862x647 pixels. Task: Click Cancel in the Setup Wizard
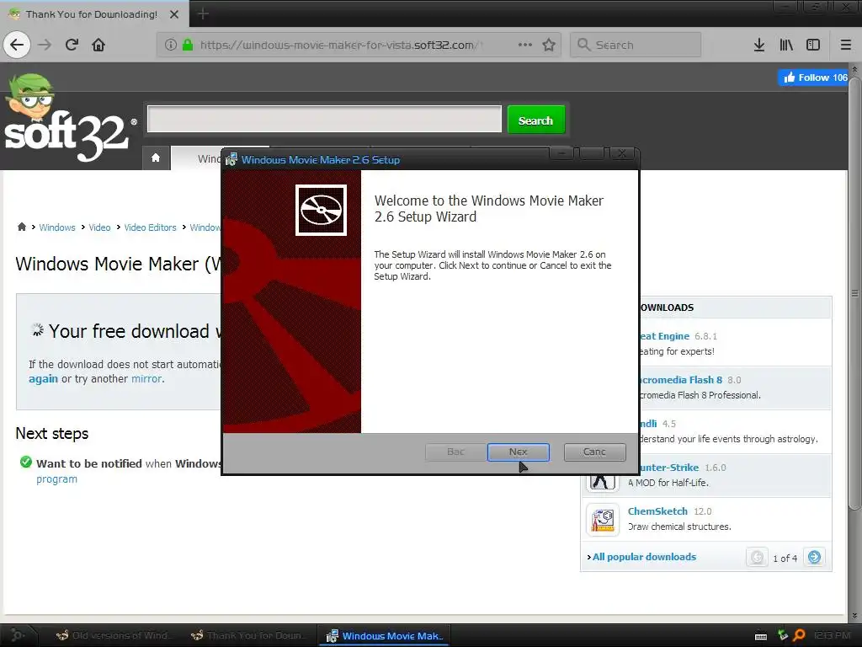pyautogui.click(x=595, y=452)
